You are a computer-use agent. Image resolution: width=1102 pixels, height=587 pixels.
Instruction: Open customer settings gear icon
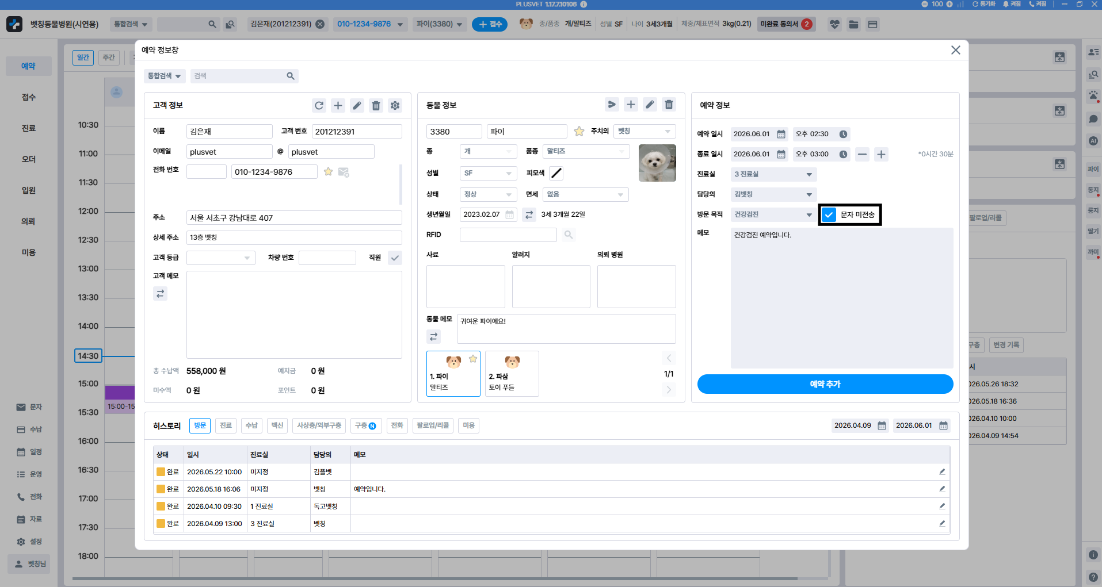pos(395,105)
